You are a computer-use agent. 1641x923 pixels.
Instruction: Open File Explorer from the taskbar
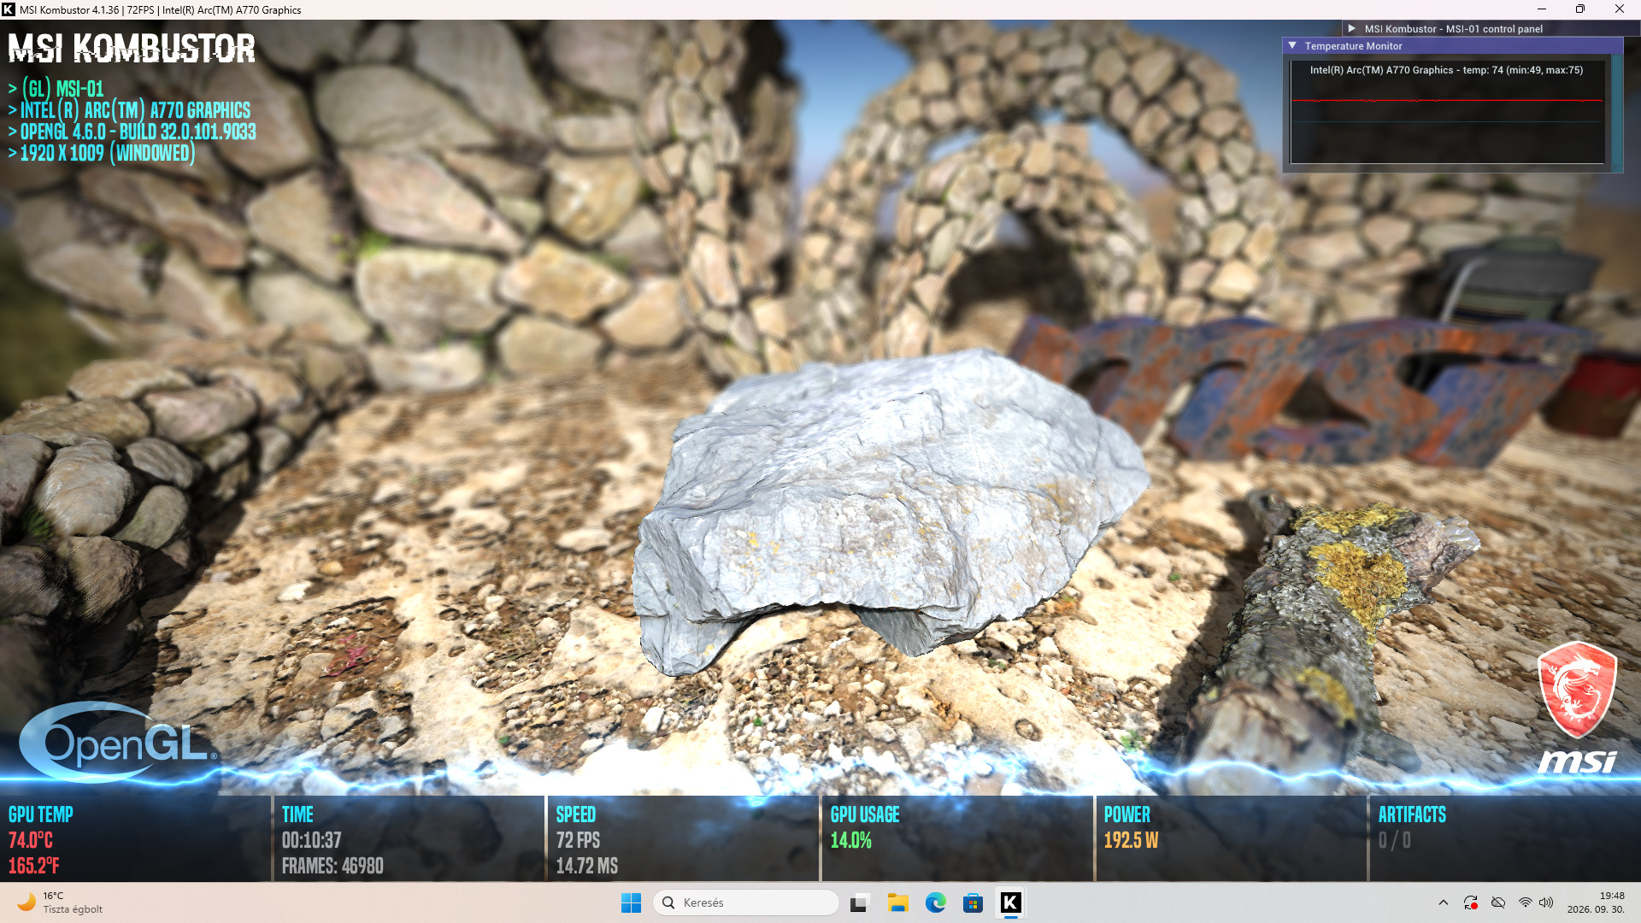897,902
